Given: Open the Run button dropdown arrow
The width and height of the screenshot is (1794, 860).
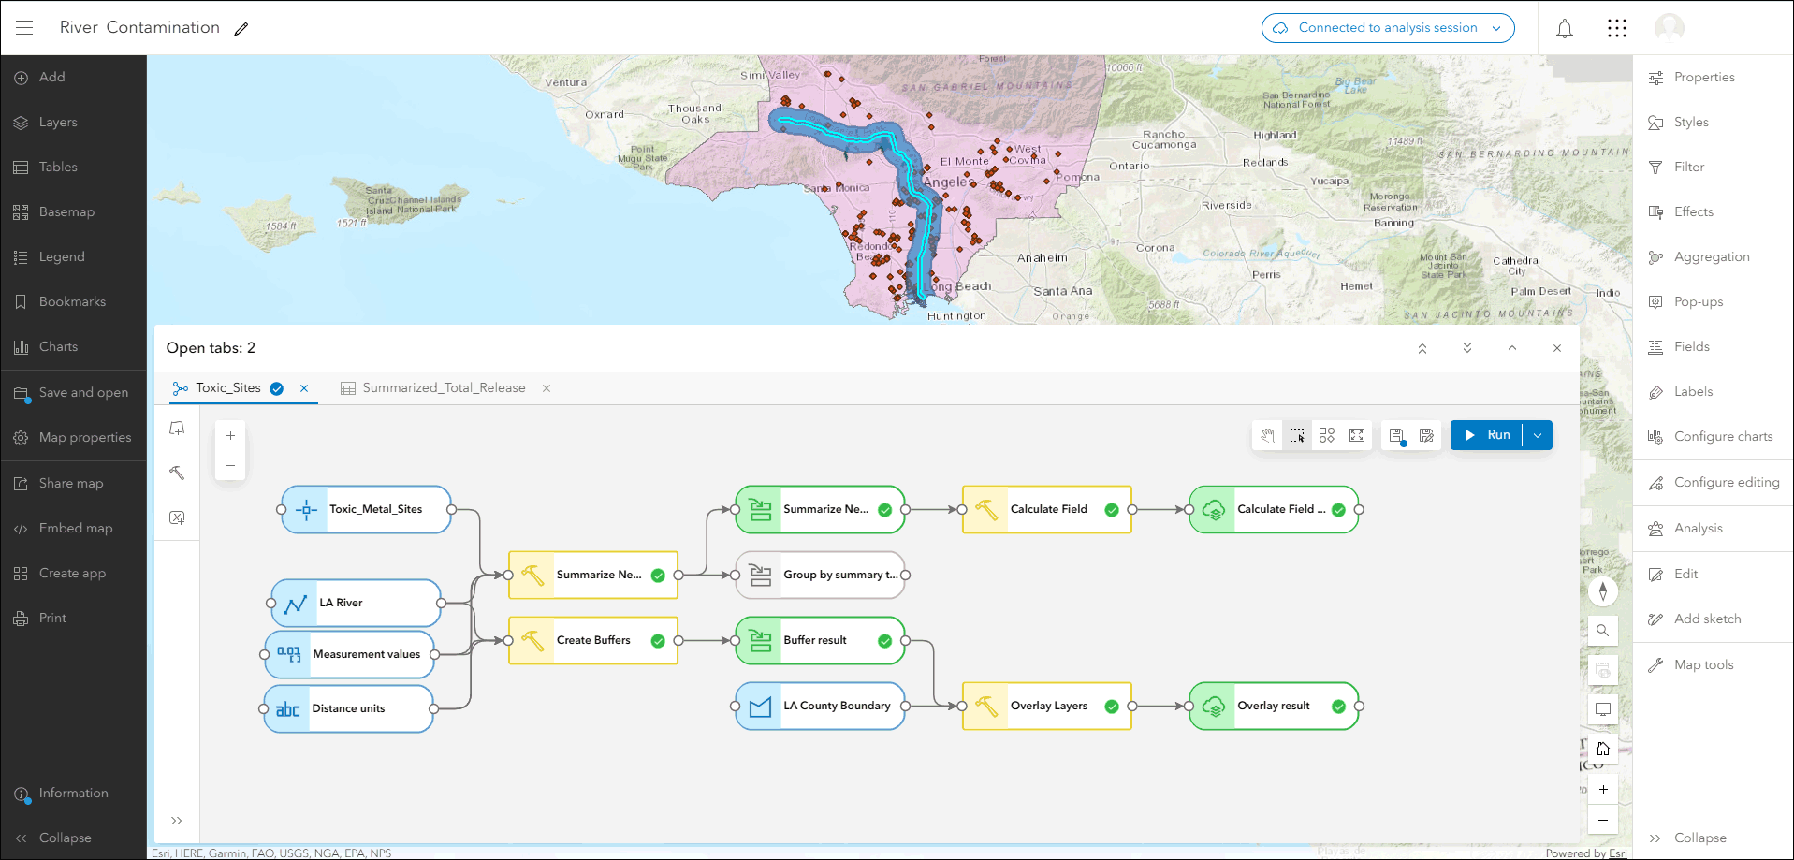Looking at the screenshot, I should click(1538, 435).
